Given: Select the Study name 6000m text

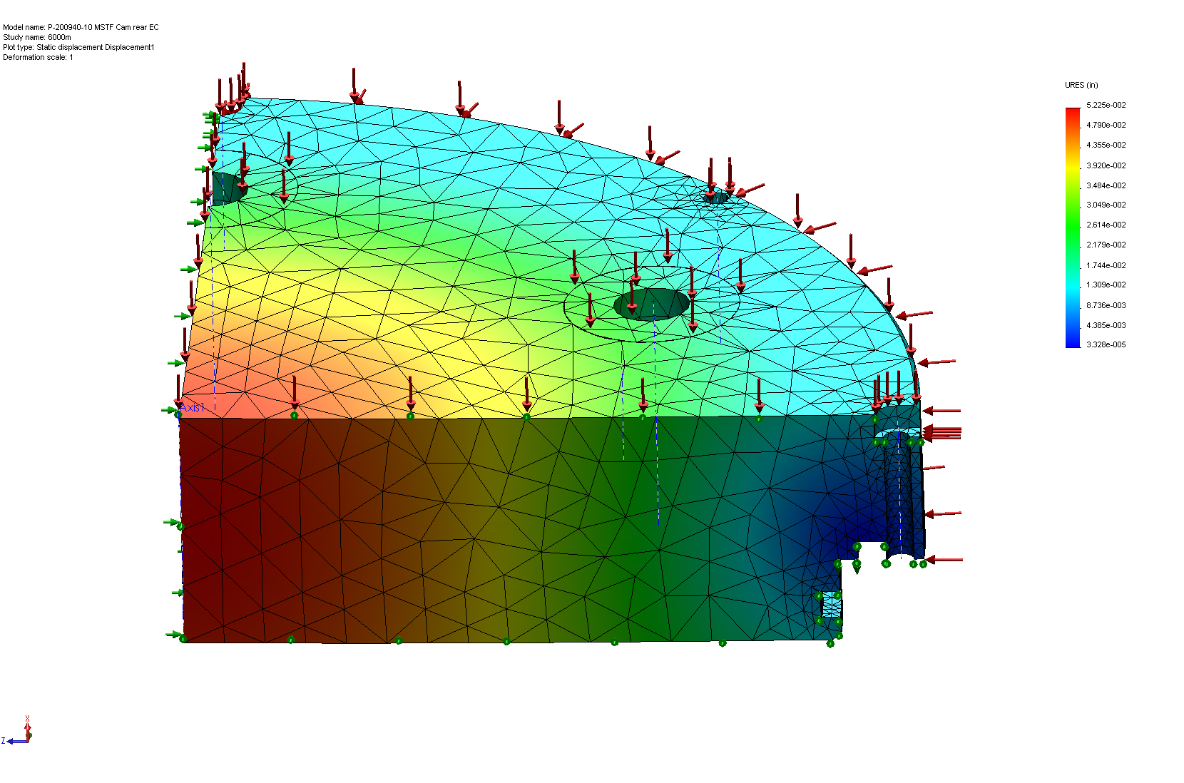Looking at the screenshot, I should pos(37,37).
